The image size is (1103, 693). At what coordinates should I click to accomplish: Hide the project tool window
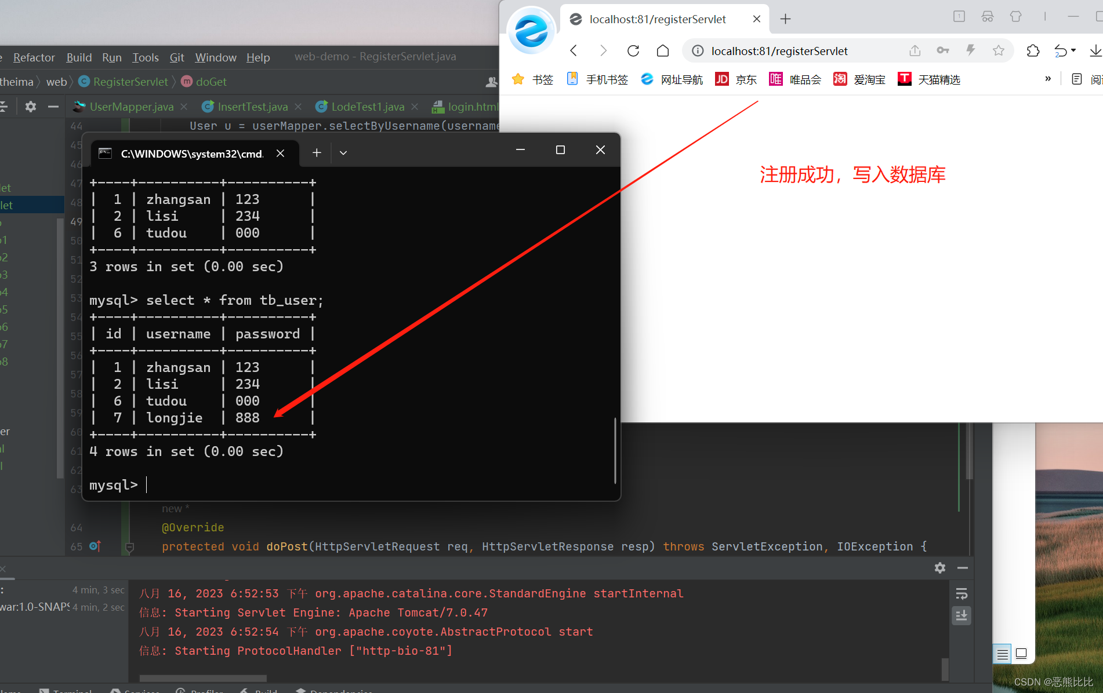point(53,107)
